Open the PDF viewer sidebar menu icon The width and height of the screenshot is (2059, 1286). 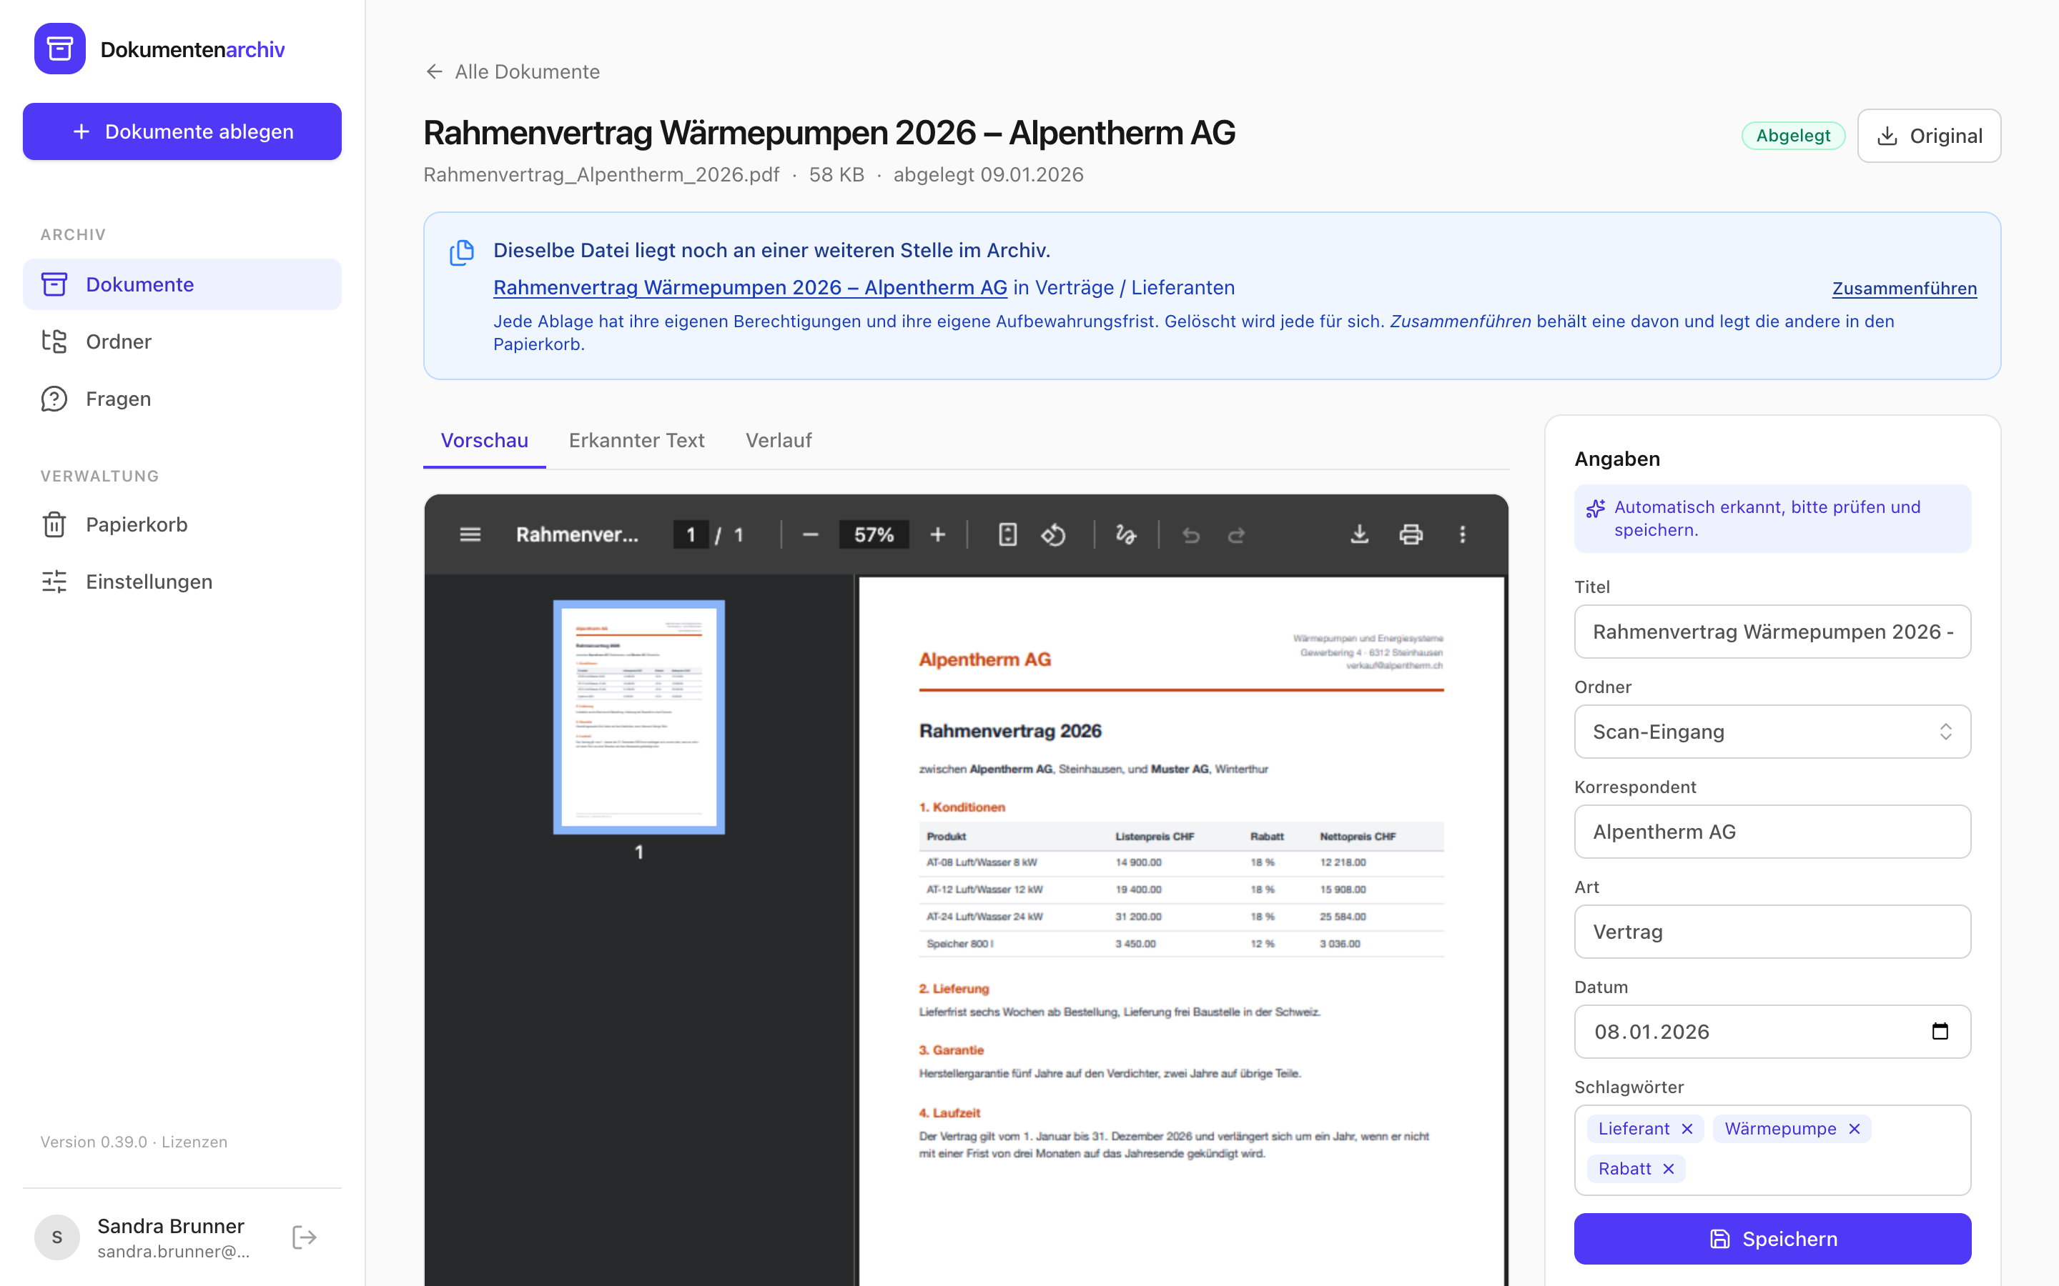[470, 534]
